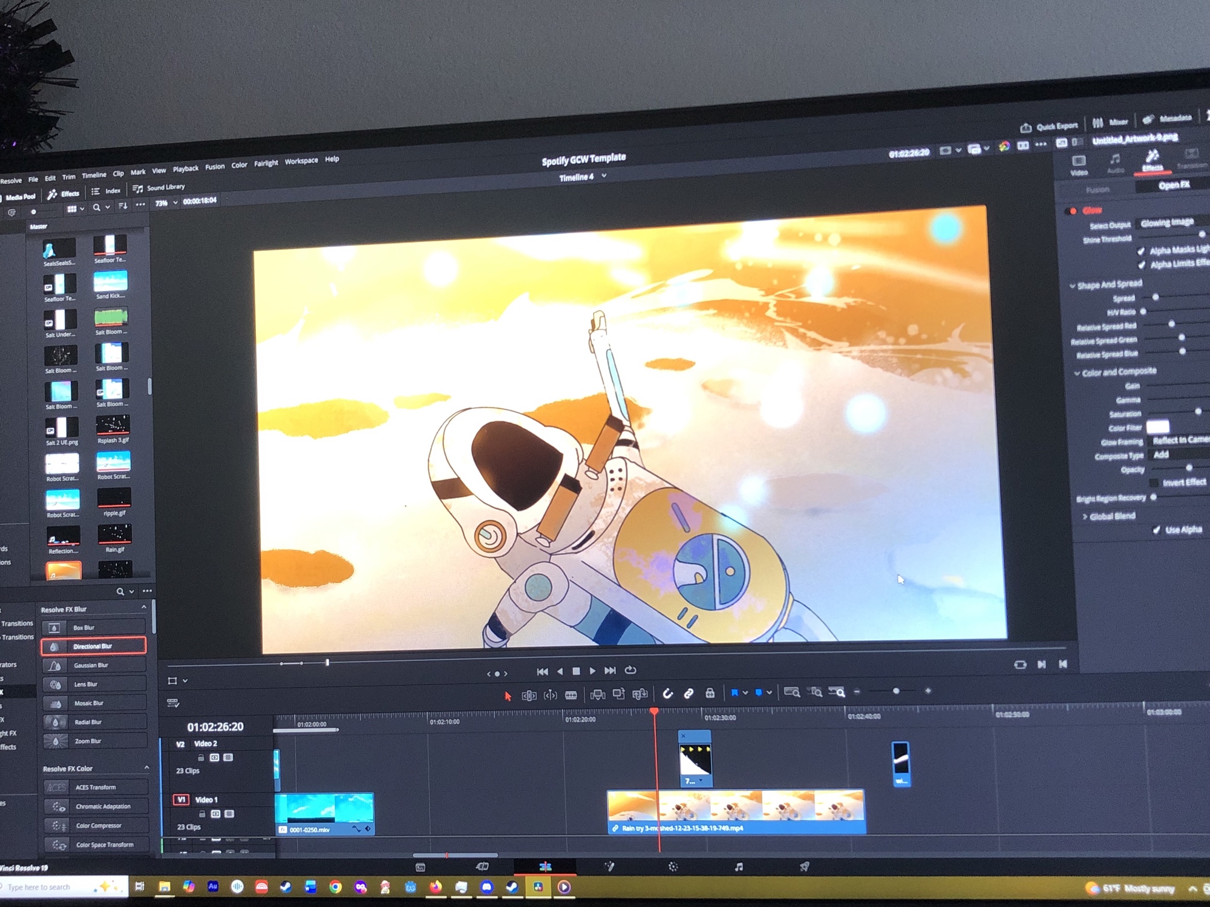The image size is (1210, 907).
Task: Select the Gaussian Blur effect
Action: coord(92,665)
